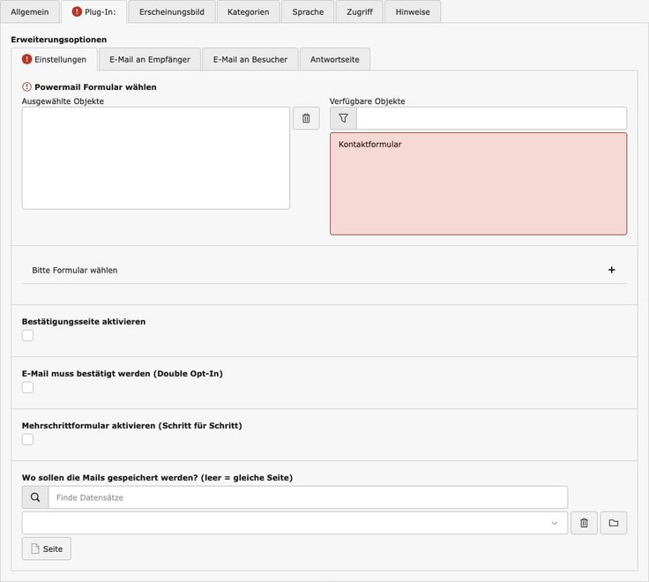Check Mehrschrittformular aktivieren option

tap(28, 439)
